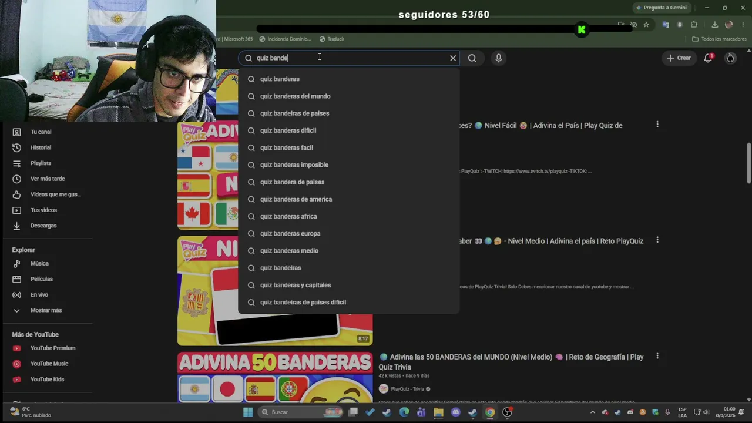This screenshot has height=423, width=752.
Task: Pick the suggestion 'quiz banderas facil'
Action: tap(348, 147)
